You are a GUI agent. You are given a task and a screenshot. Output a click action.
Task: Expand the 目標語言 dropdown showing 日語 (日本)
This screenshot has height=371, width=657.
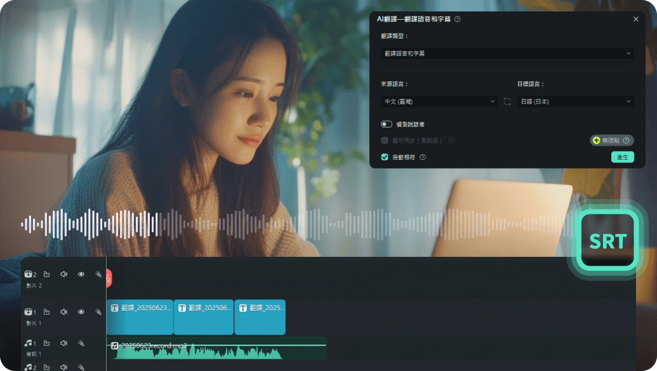coord(575,101)
